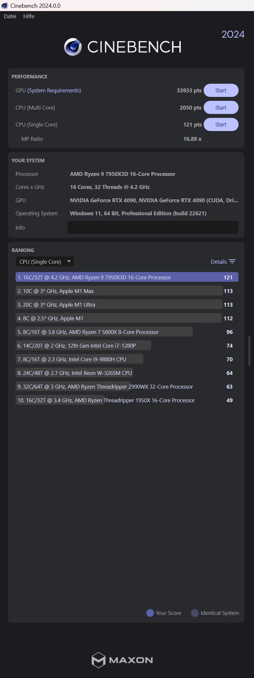
Task: Toggle the Details ranking view
Action: tap(223, 262)
